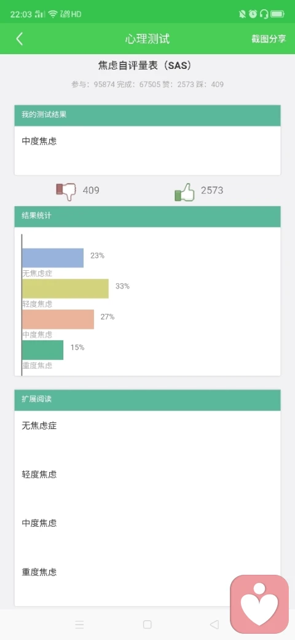Tap the back arrow in header
The height and width of the screenshot is (640, 295).
(x=19, y=39)
